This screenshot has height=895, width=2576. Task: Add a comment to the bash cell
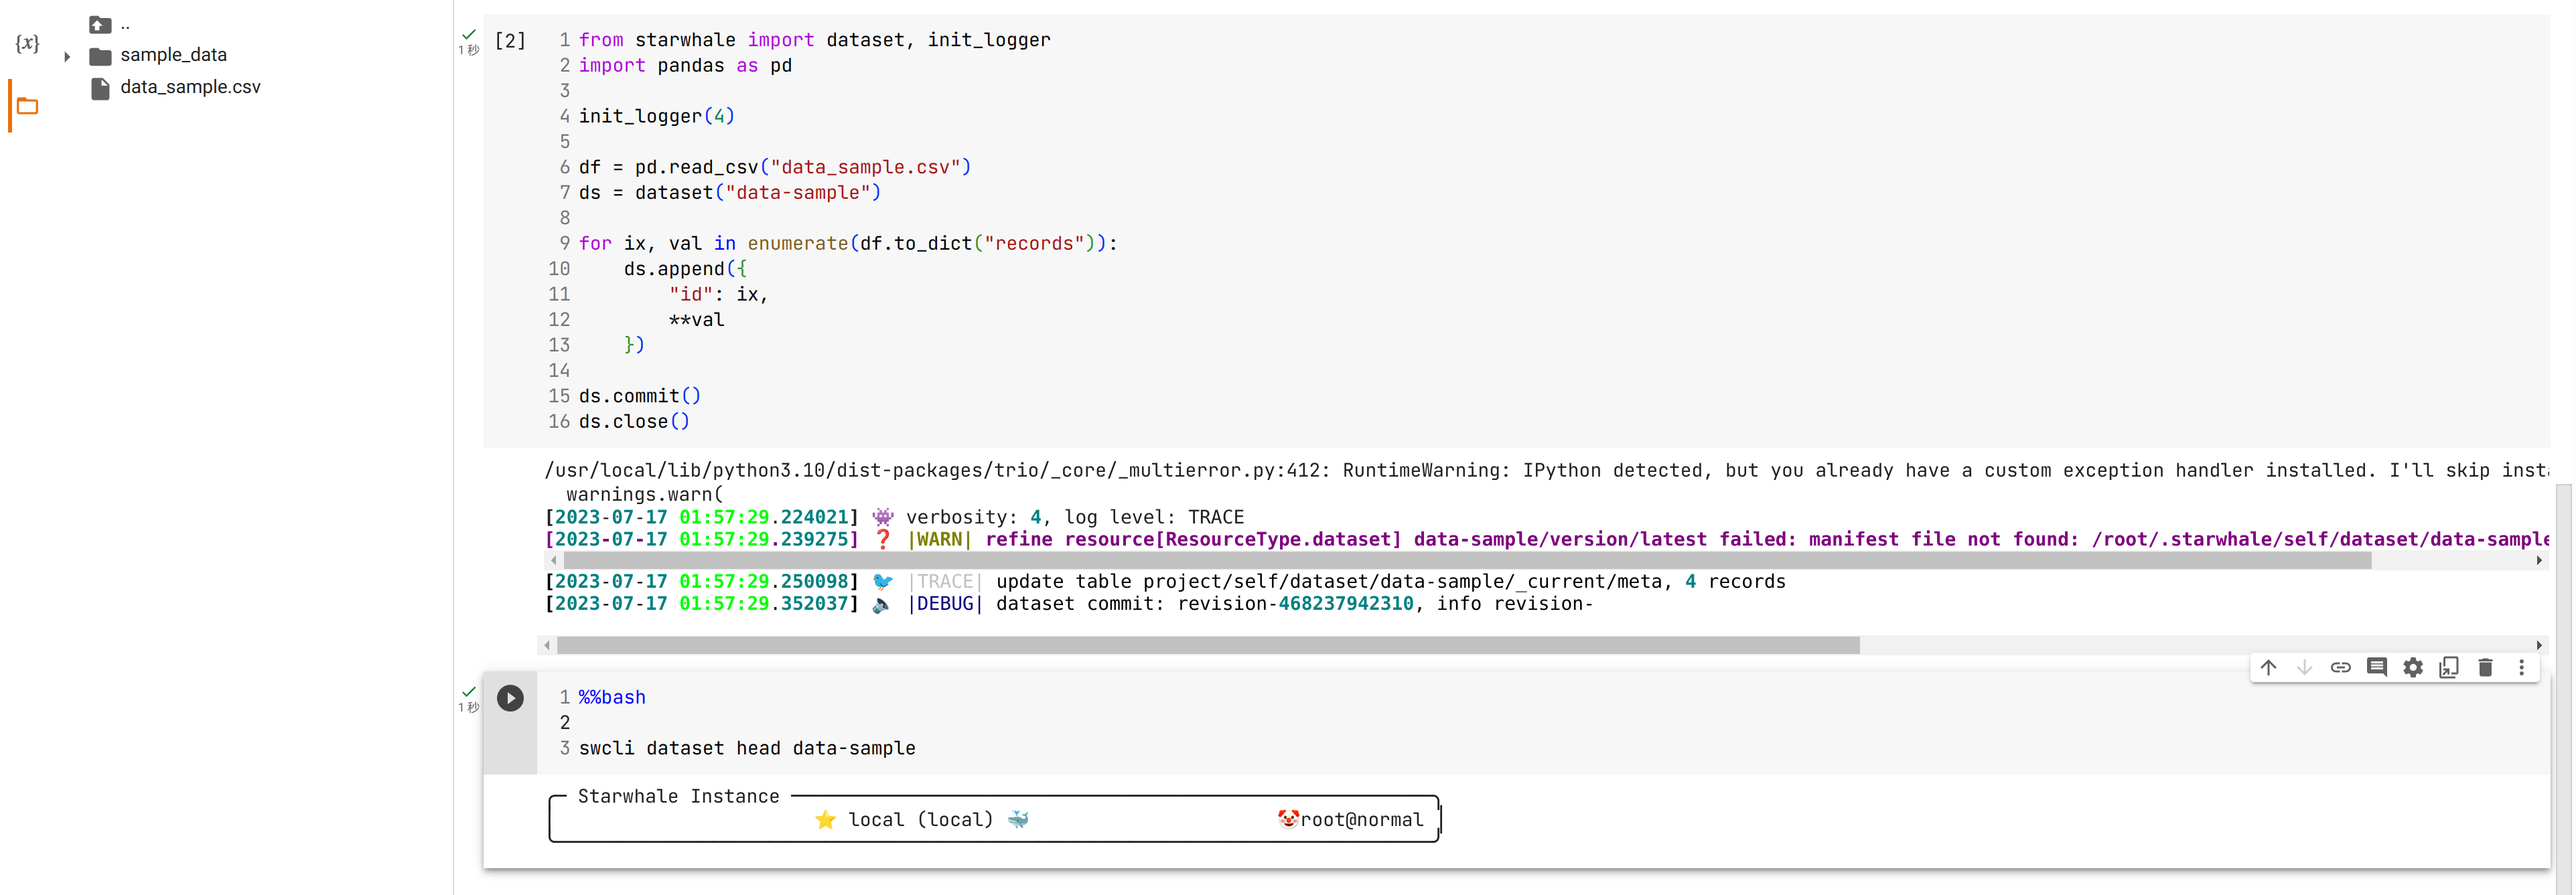click(2378, 667)
